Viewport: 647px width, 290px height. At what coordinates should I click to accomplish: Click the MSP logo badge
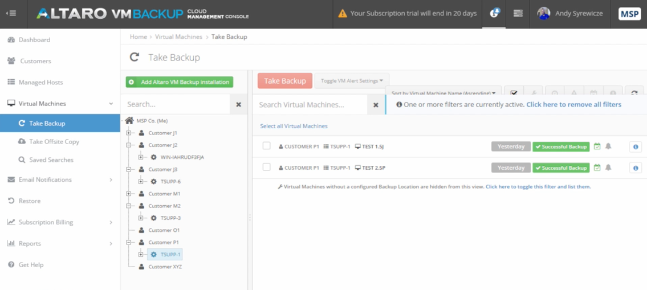coord(629,14)
